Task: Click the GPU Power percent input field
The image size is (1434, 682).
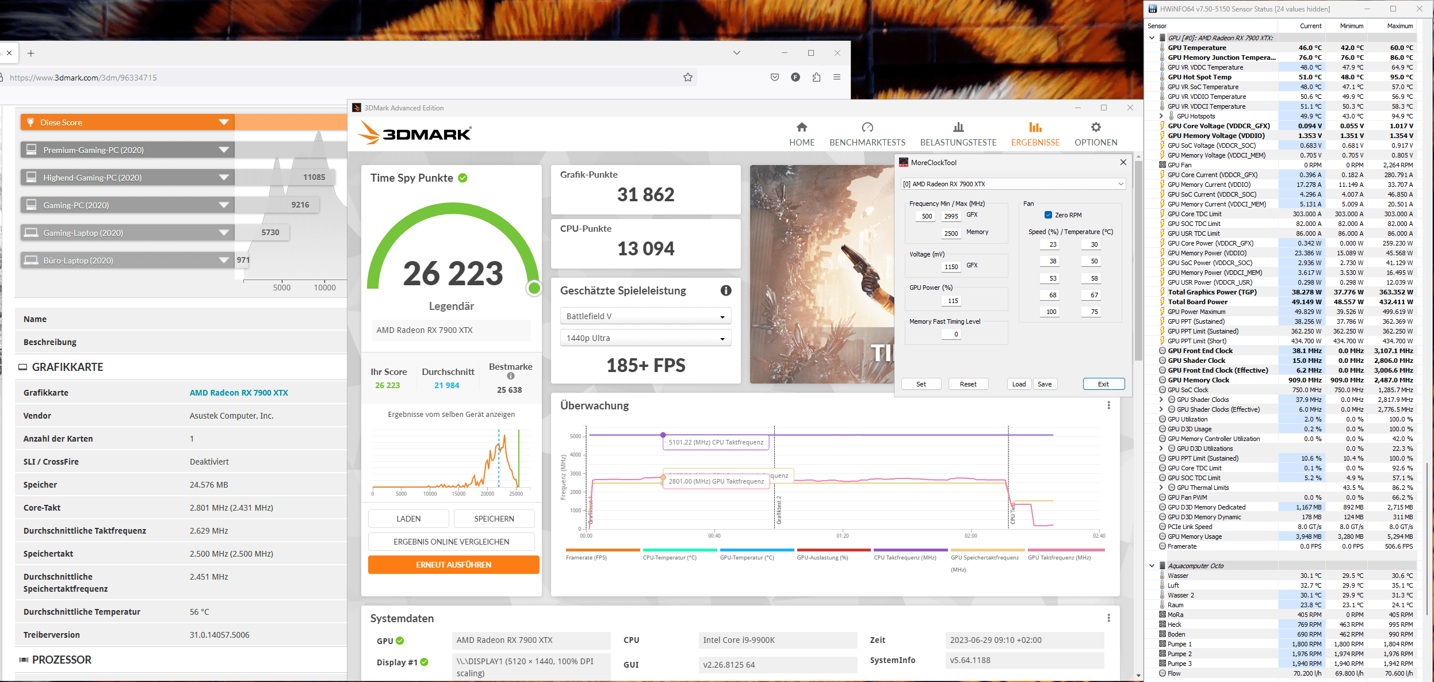Action: pyautogui.click(x=953, y=301)
